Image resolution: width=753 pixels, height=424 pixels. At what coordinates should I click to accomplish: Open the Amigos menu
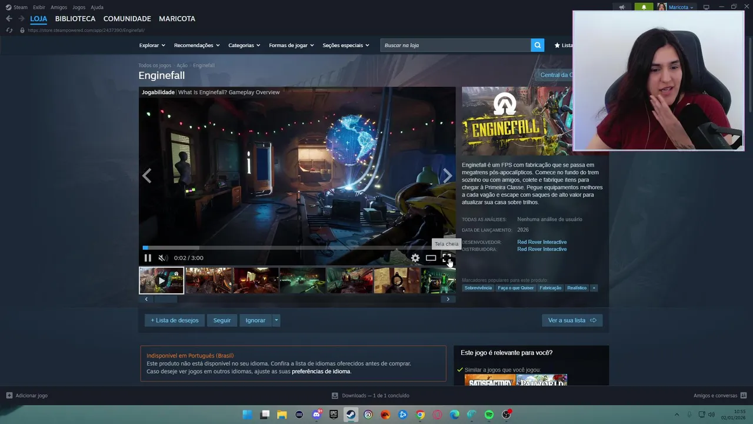[x=59, y=7]
